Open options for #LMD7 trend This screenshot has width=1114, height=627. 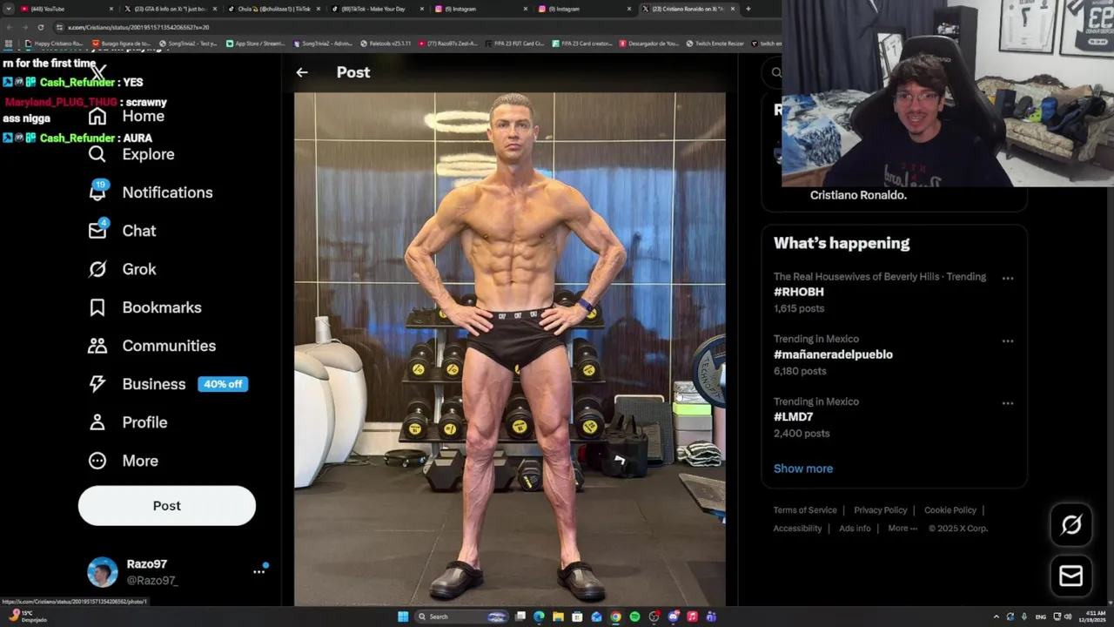[x=1007, y=403]
